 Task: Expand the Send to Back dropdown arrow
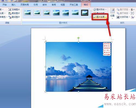coord(129,13)
